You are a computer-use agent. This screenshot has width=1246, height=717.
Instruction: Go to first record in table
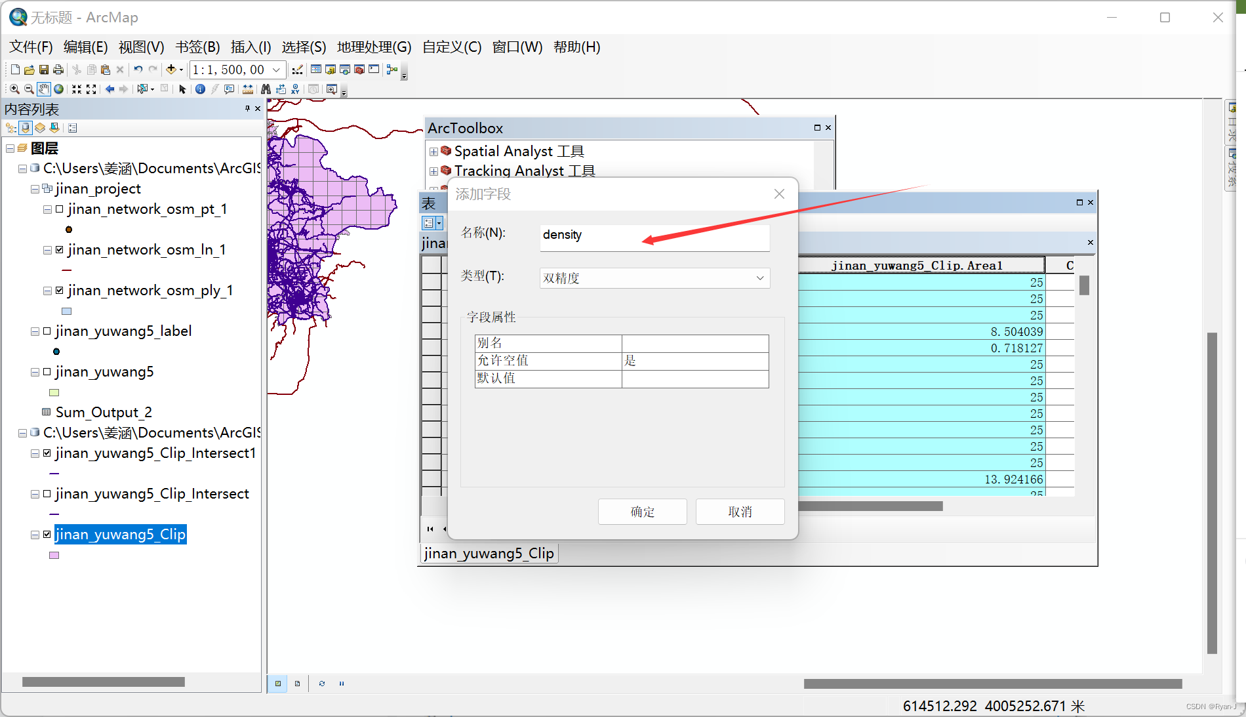point(430,529)
